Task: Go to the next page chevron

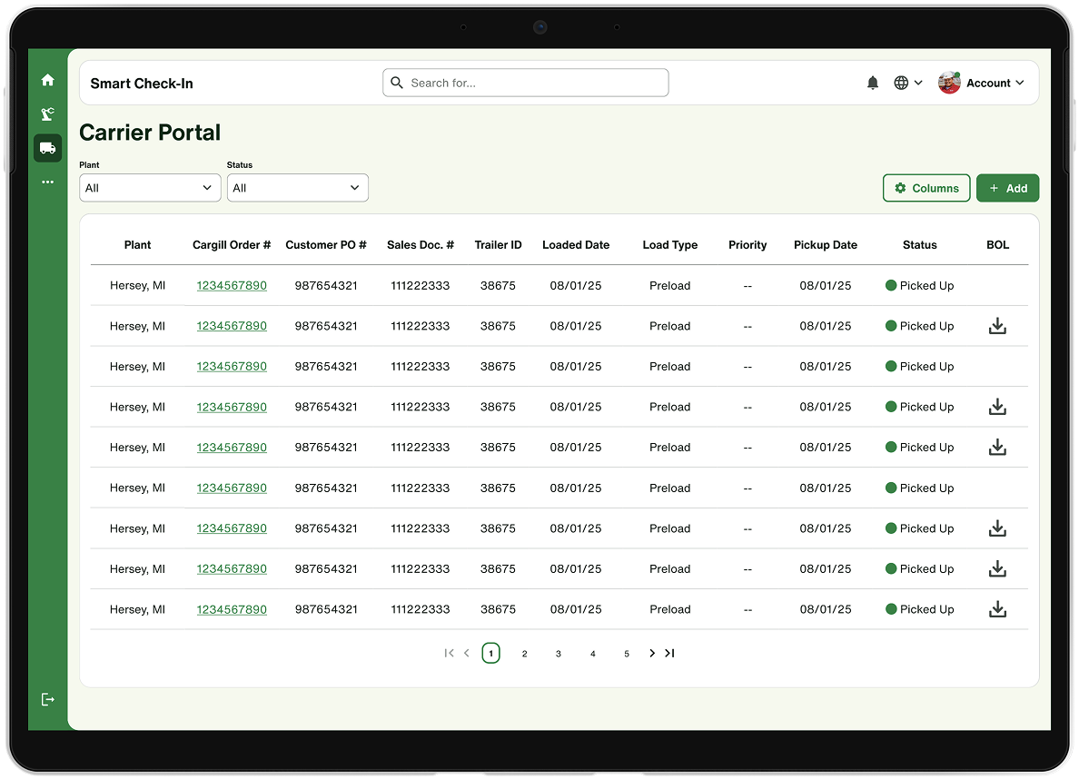Action: pyautogui.click(x=651, y=653)
